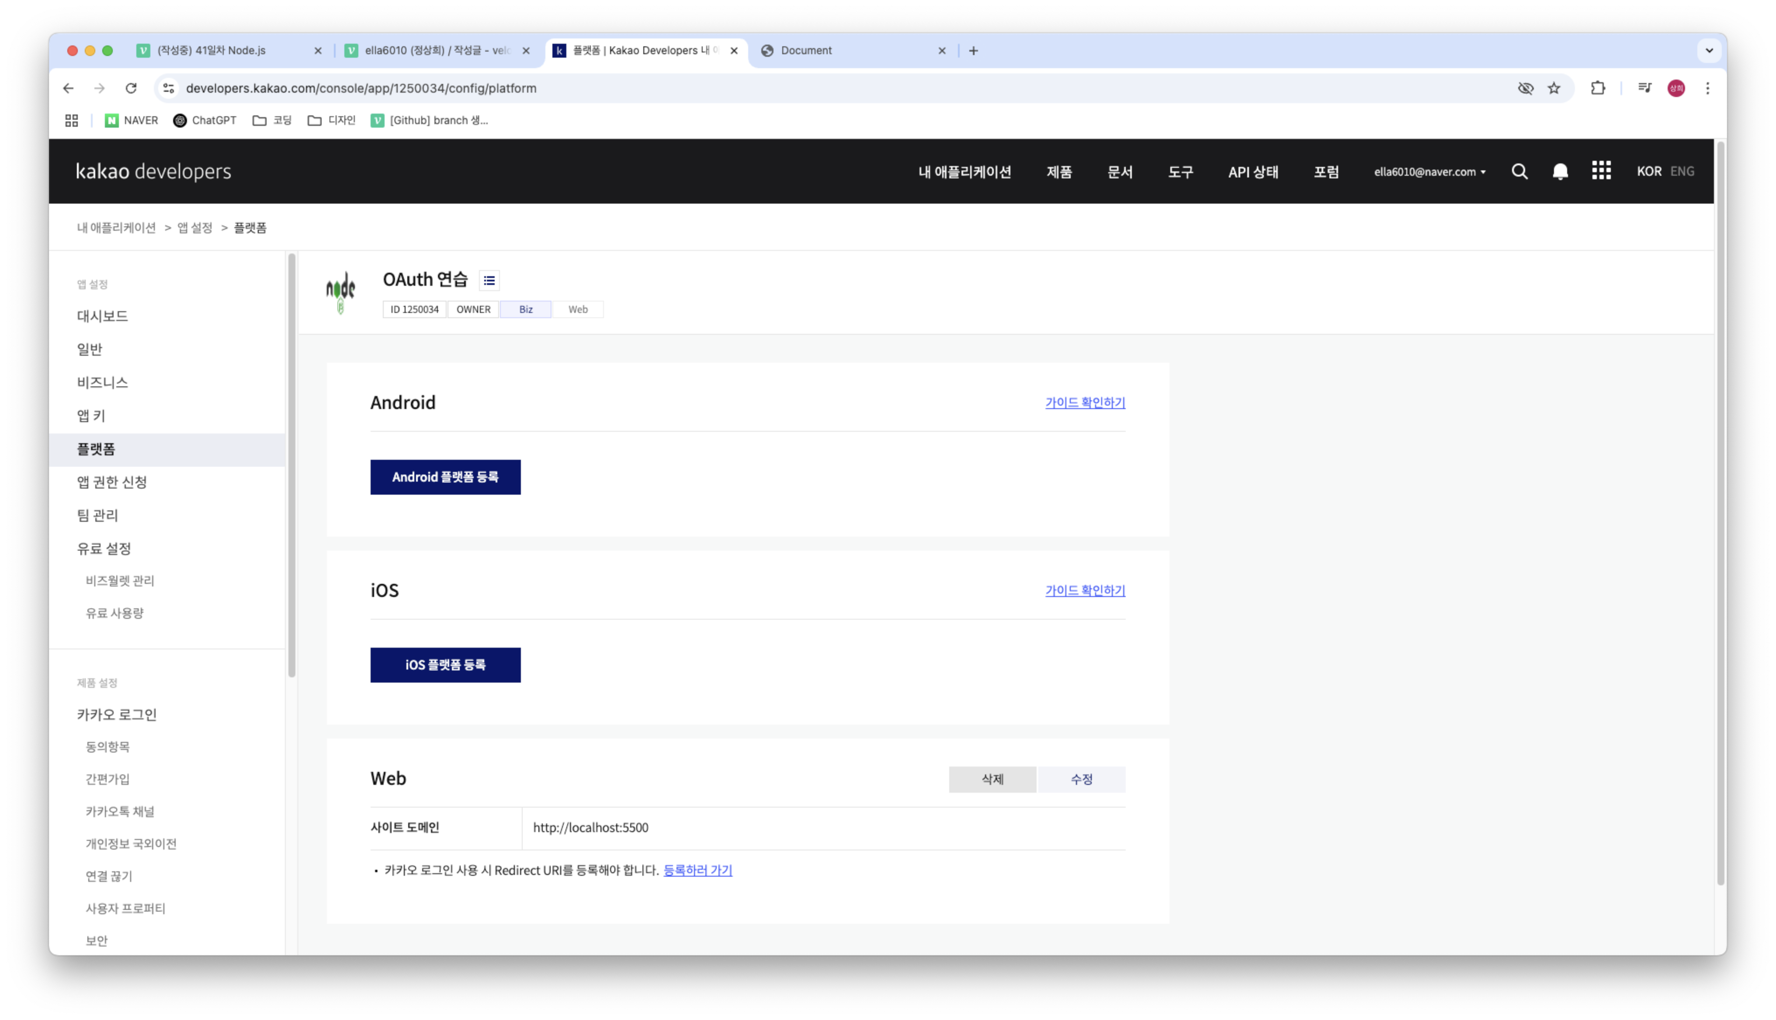Click 앱 설정 in the breadcrumb

[x=195, y=228]
